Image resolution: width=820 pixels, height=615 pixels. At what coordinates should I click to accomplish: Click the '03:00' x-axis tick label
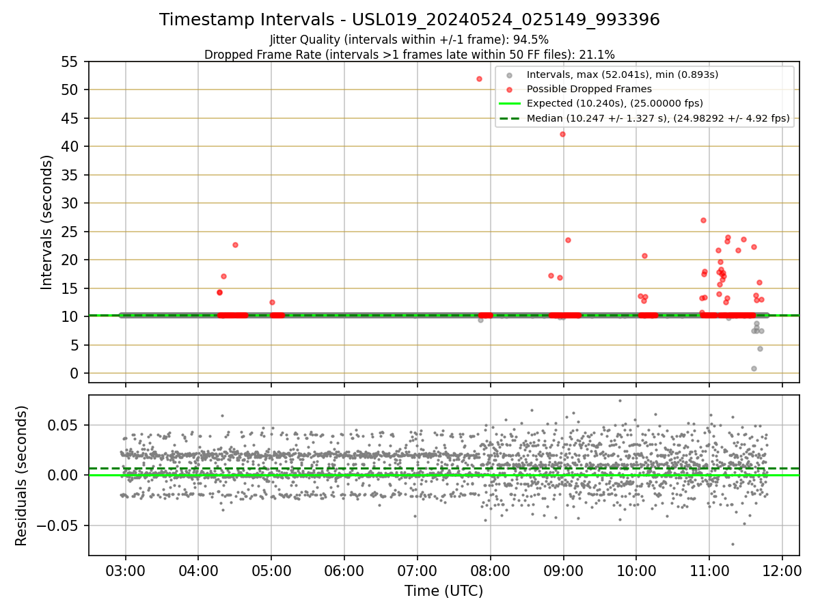125,571
